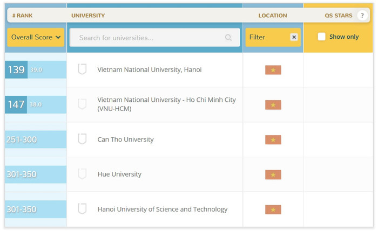Click Vietnam flag in Can Tho University row

[x=273, y=140]
